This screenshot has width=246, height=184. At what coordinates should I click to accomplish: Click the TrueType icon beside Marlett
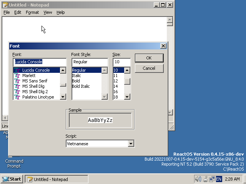17,76
